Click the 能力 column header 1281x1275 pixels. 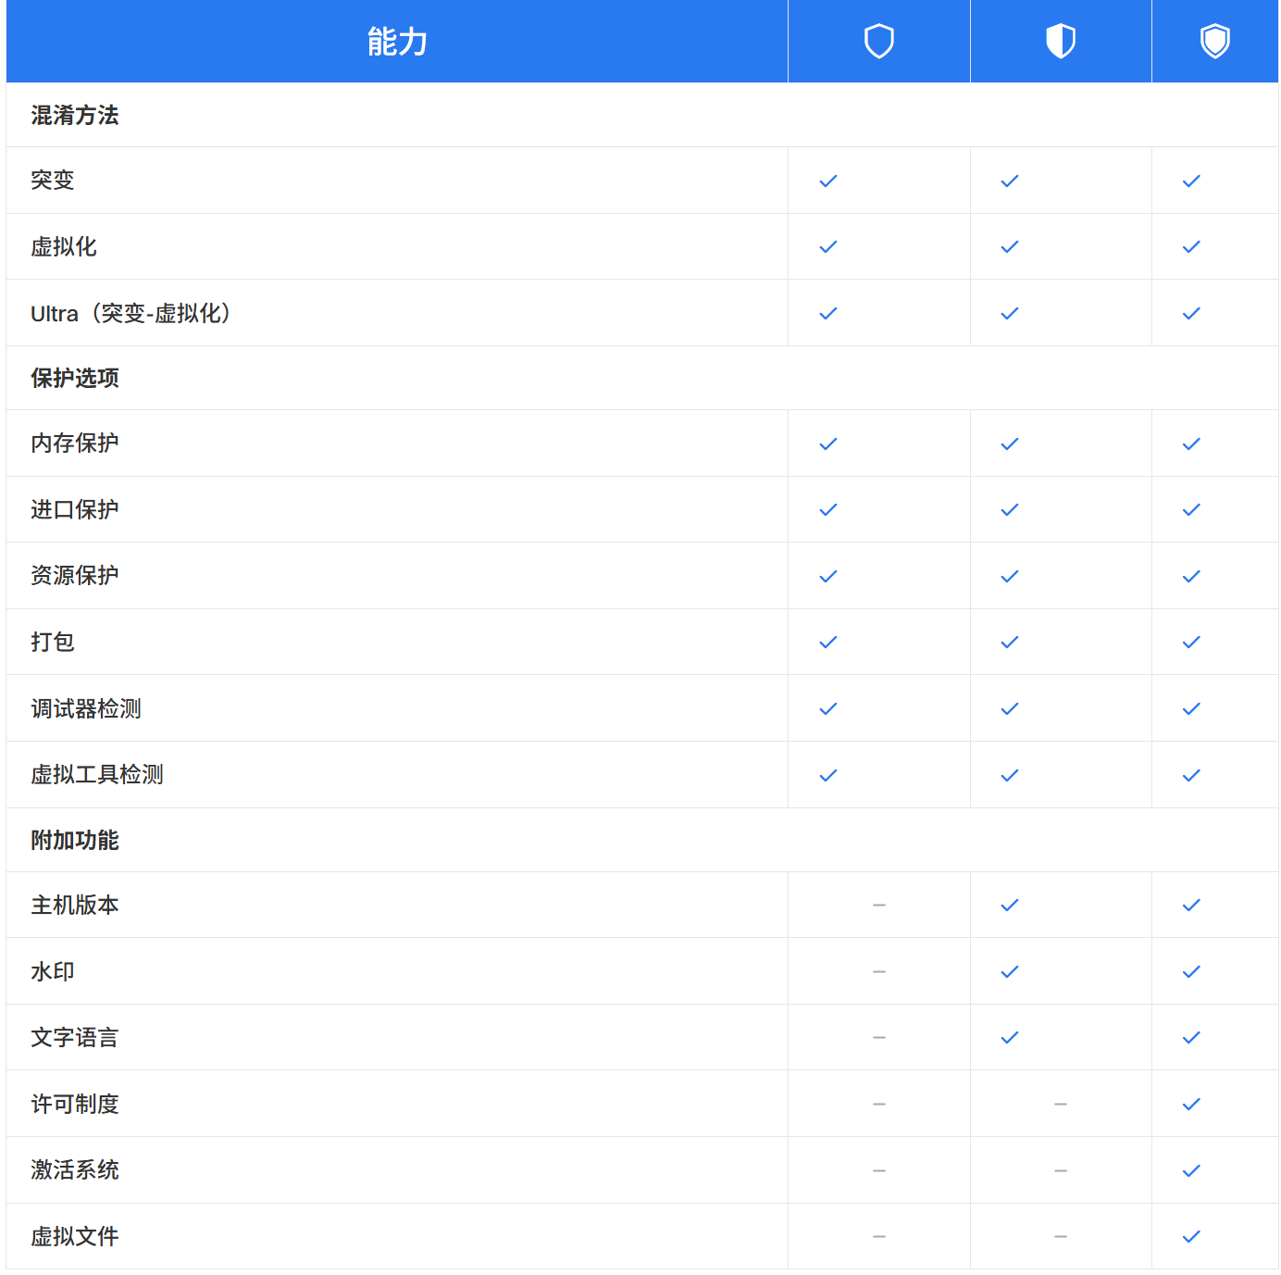tap(397, 42)
